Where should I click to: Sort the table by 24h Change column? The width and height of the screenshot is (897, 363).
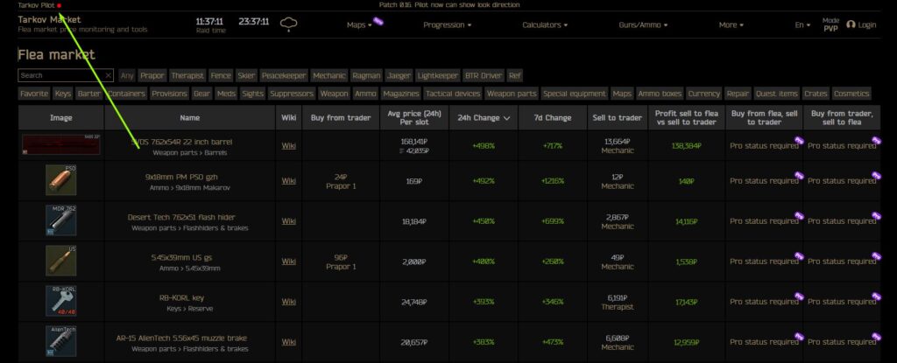click(480, 118)
